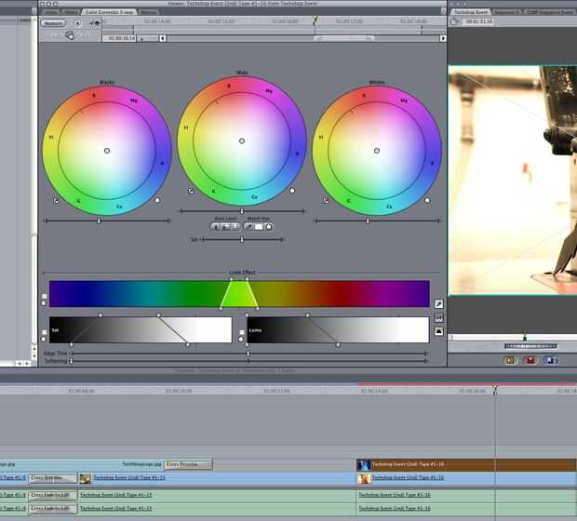Switch to the Color Corrector 3-way tab
Screen dimensions: 577x521
pyautogui.click(x=108, y=12)
